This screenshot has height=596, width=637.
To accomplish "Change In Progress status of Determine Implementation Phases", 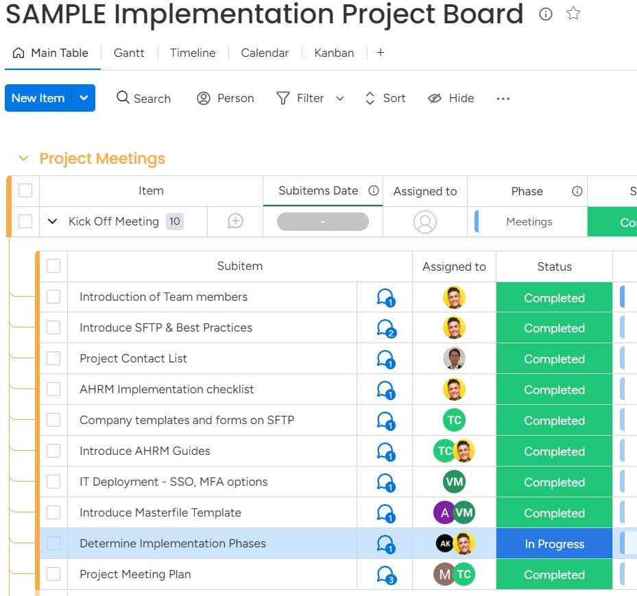I will [x=554, y=544].
